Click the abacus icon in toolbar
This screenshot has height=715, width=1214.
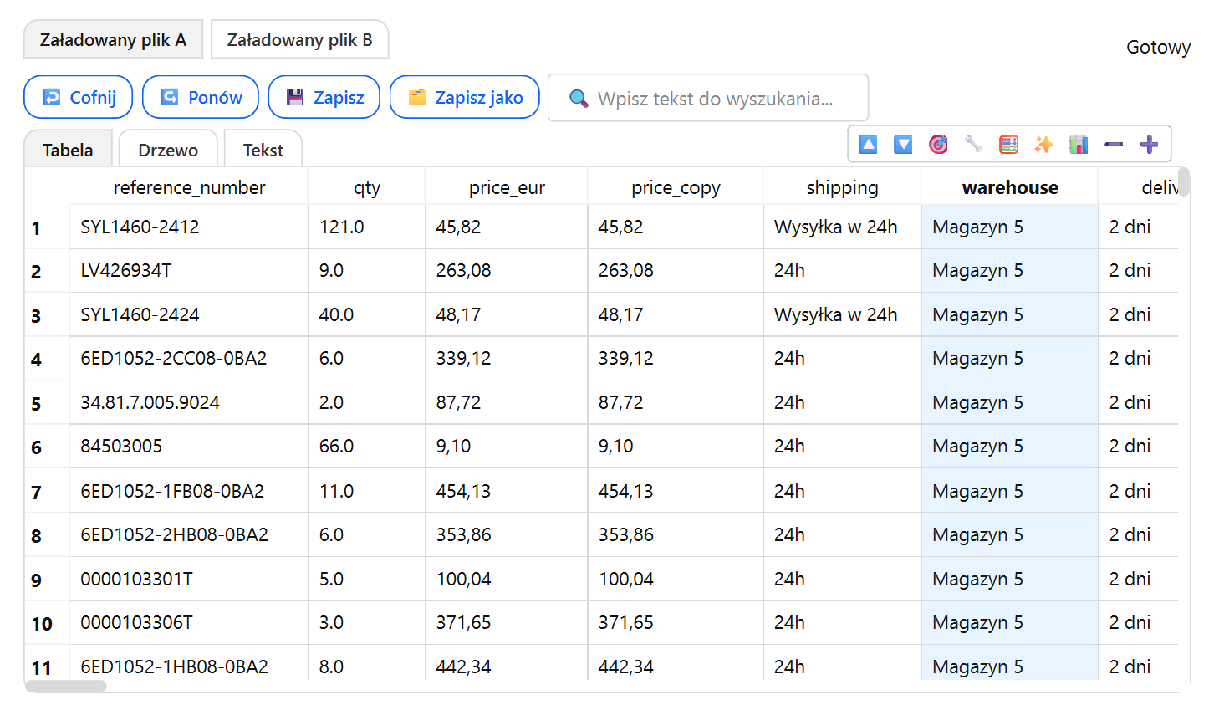point(1008,145)
